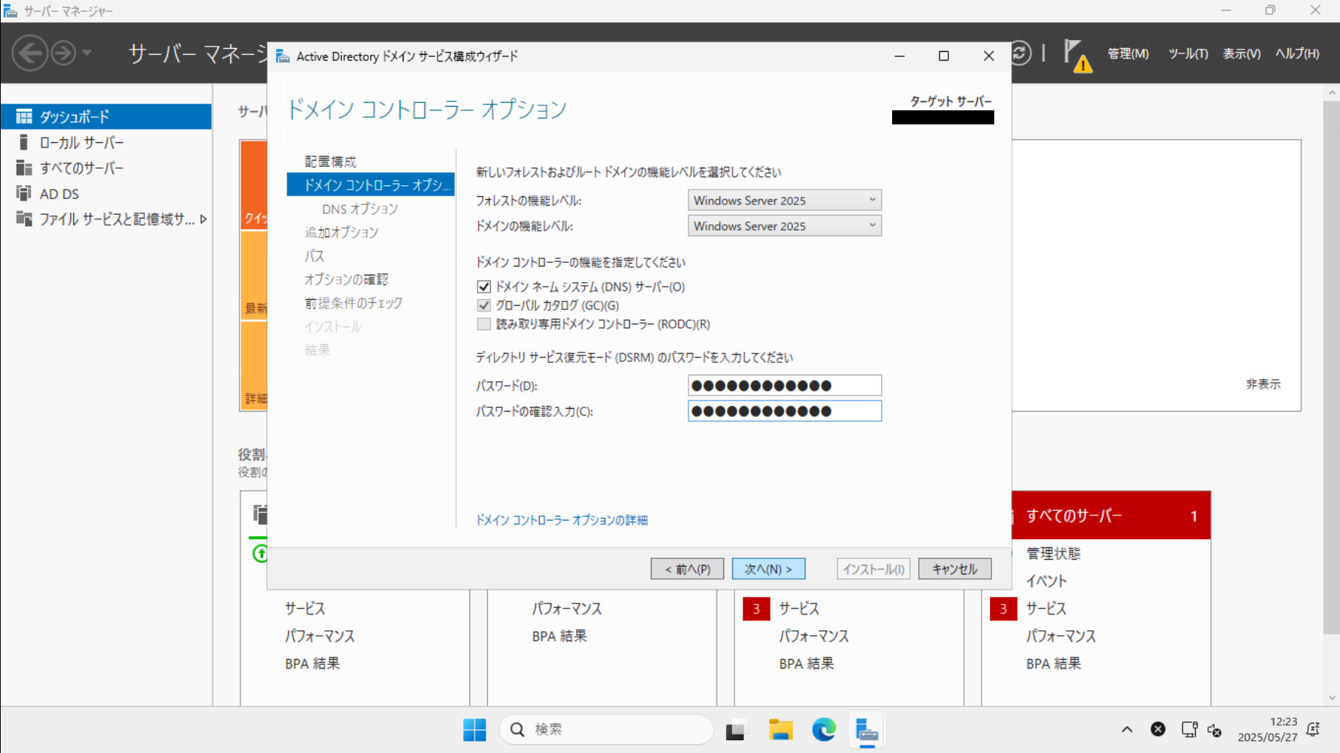The width and height of the screenshot is (1340, 753).
Task: Minimize the AD DS configuration wizard
Action: [900, 56]
